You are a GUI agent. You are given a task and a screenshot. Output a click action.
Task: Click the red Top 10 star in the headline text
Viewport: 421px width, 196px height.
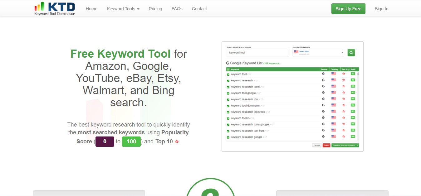[x=177, y=141]
